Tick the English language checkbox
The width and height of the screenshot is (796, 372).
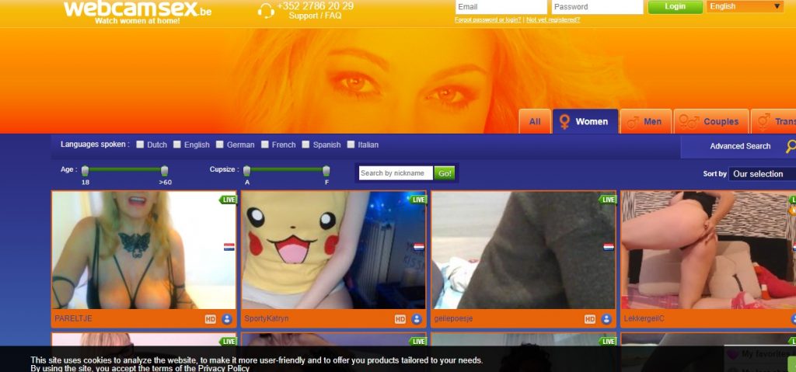[x=177, y=144]
